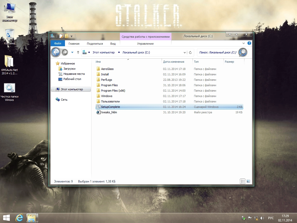This screenshot has height=223, width=297.
Task: Expand the address bar history dropdown
Action: pos(185,53)
